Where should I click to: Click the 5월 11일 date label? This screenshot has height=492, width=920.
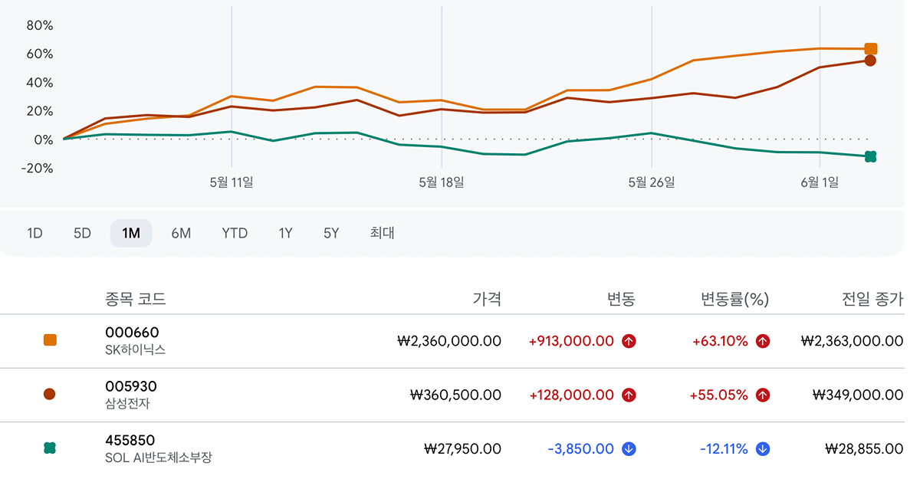pyautogui.click(x=232, y=182)
